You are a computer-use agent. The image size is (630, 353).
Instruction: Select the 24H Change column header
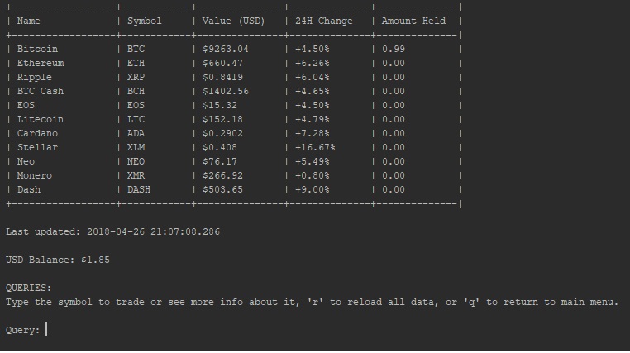coord(323,21)
